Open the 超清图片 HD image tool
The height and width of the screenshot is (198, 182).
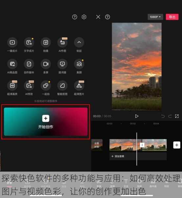coord(79,85)
